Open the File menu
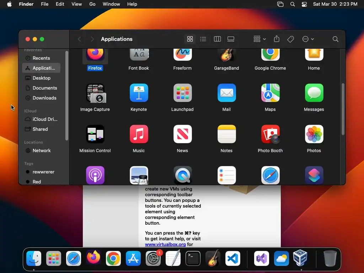Screen dimensions: 364x273 click(44, 4)
